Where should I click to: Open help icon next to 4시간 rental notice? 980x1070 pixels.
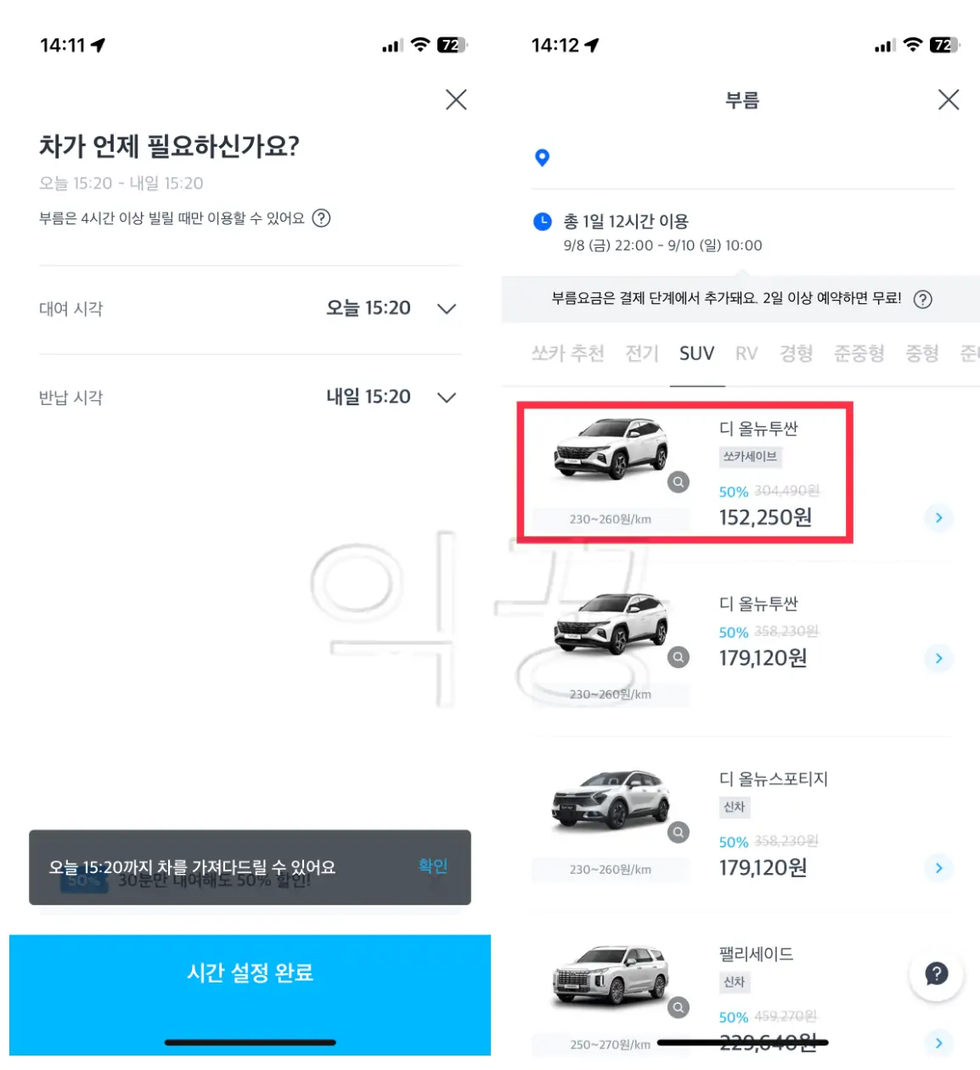pos(321,218)
